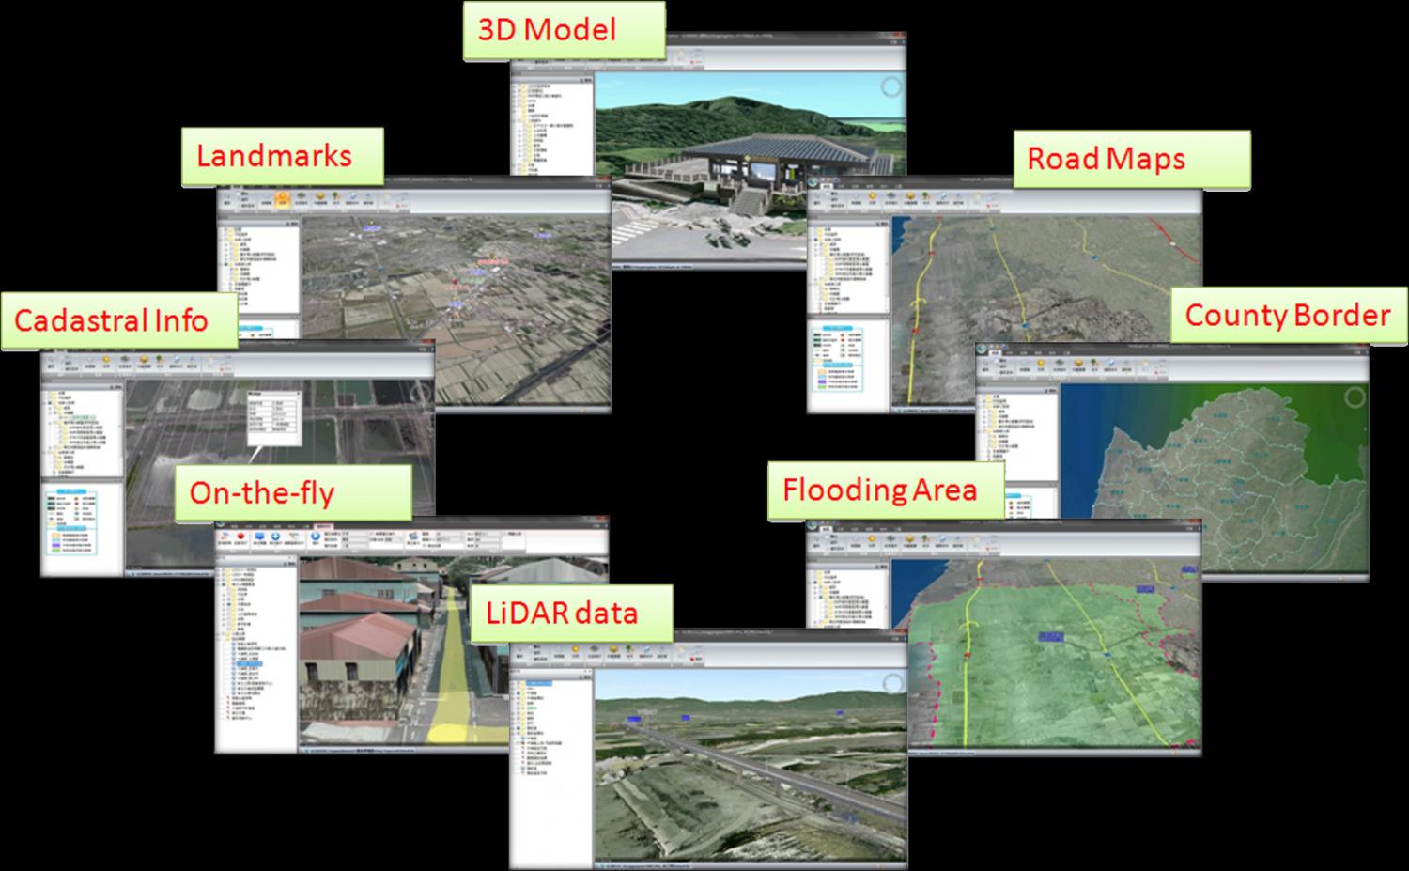Viewport: 1409px width, 871px height.
Task: Click the compass ring in County Border map
Action: tap(1354, 397)
